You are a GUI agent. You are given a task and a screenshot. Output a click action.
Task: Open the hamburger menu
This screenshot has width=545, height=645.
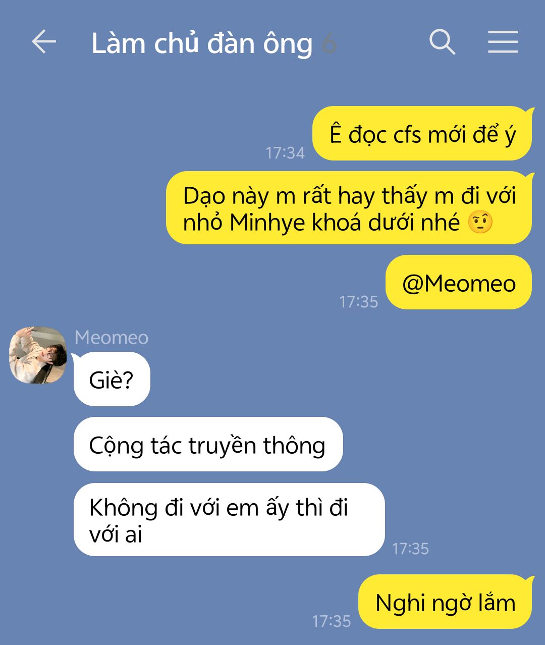pyautogui.click(x=503, y=41)
